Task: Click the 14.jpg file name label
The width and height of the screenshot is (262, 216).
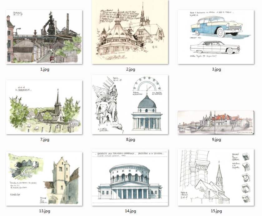Action: [130, 211]
